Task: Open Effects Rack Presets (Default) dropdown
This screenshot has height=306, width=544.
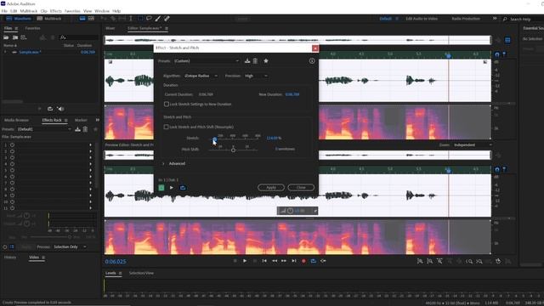Action: coord(44,129)
